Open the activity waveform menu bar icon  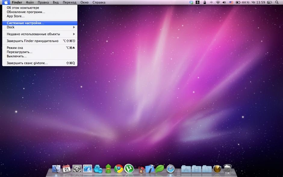coord(211,2)
